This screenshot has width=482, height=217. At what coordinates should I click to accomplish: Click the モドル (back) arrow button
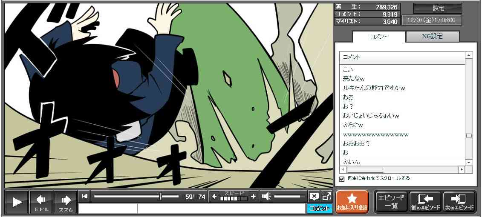point(41,202)
